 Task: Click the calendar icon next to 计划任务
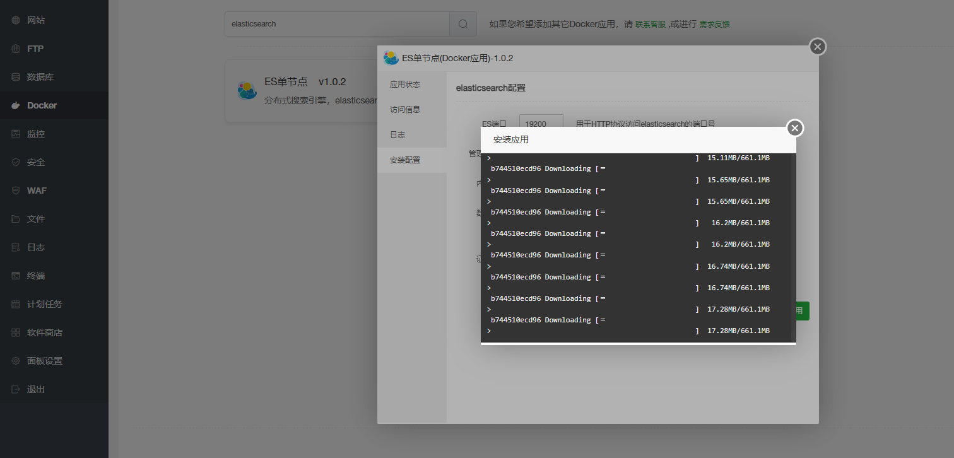pyautogui.click(x=16, y=304)
